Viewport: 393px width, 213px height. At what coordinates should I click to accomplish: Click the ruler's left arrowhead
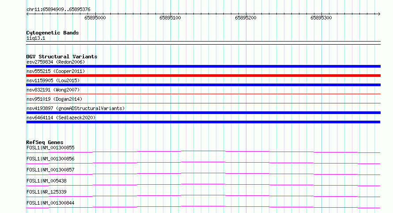27,14
